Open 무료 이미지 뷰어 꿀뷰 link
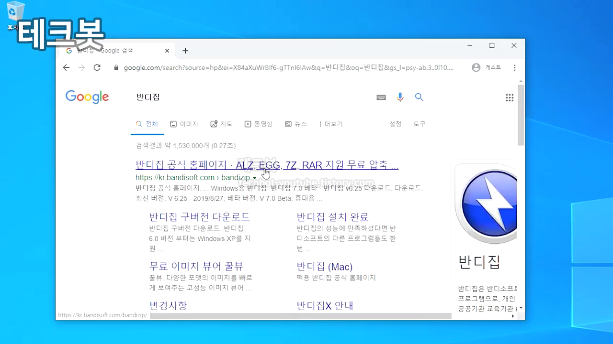Image resolution: width=613 pixels, height=344 pixels. coord(196,266)
